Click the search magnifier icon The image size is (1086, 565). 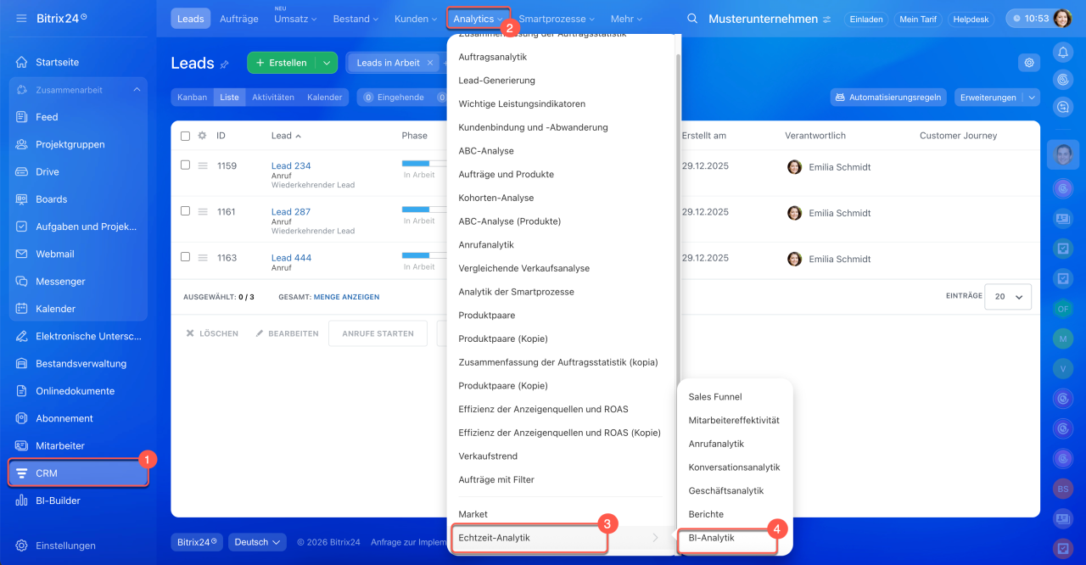(x=692, y=19)
